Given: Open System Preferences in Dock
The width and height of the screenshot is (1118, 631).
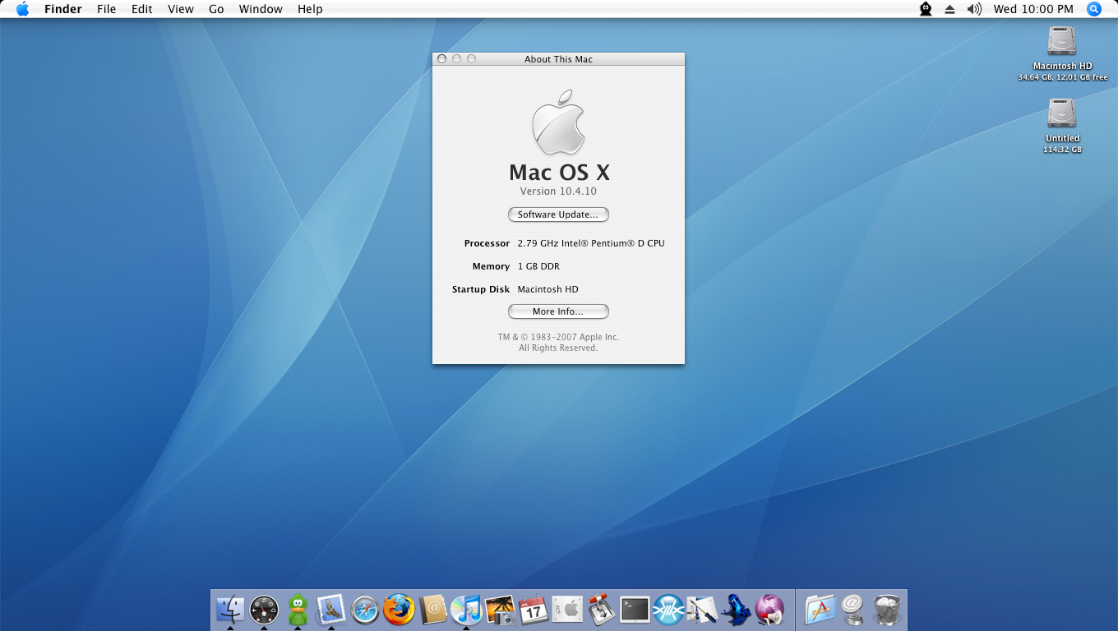Looking at the screenshot, I should pyautogui.click(x=567, y=610).
